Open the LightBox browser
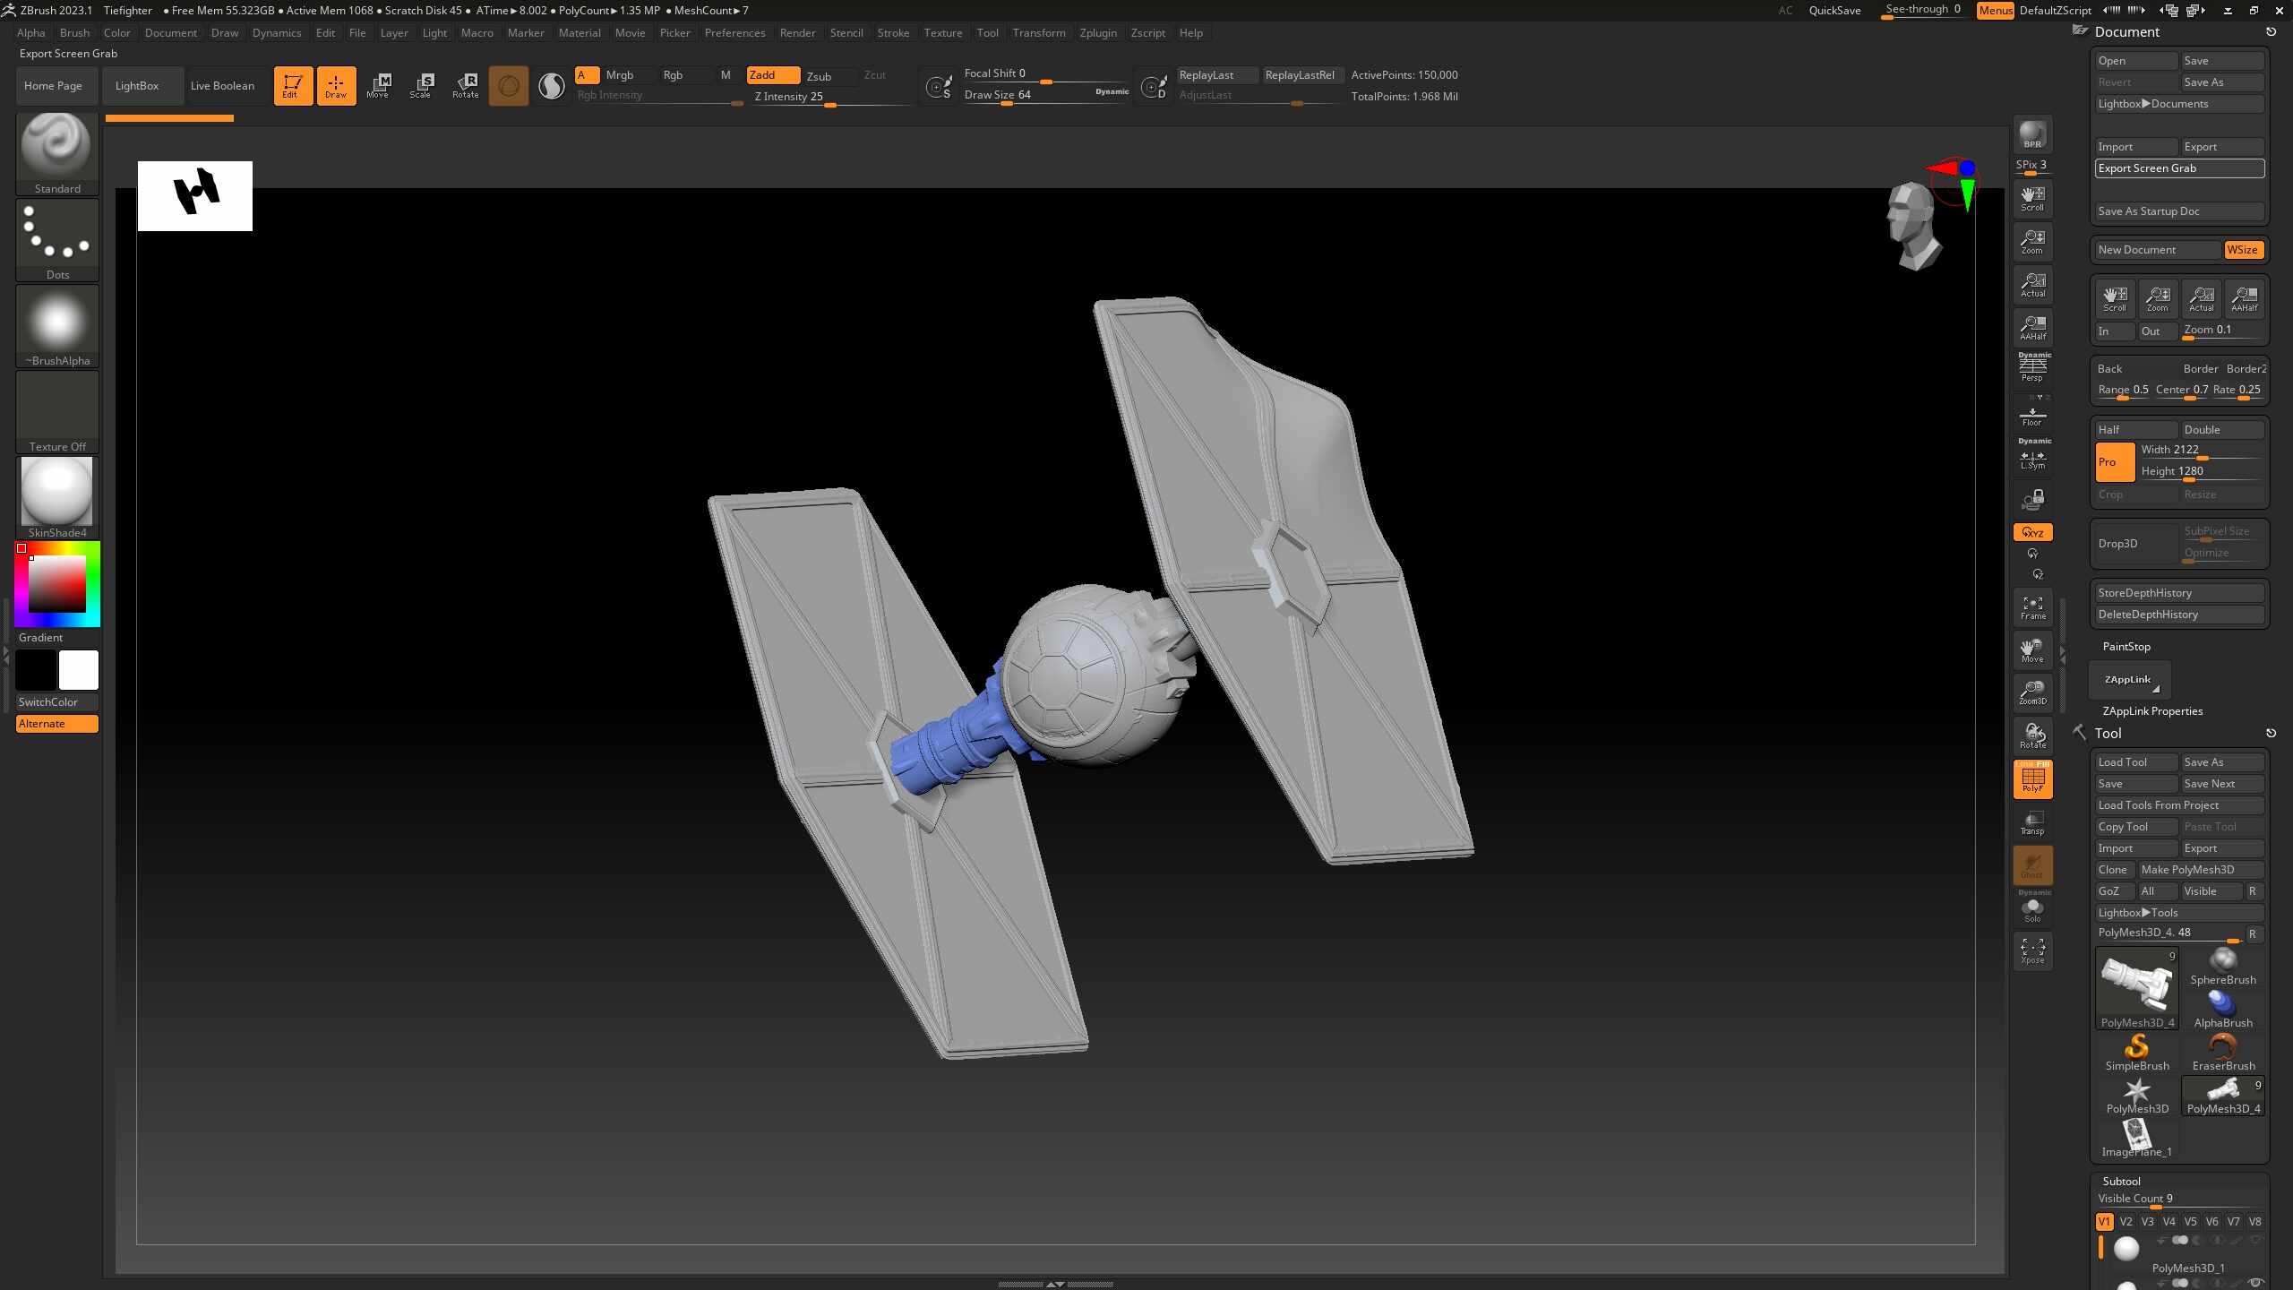The height and width of the screenshot is (1290, 2293). (136, 85)
